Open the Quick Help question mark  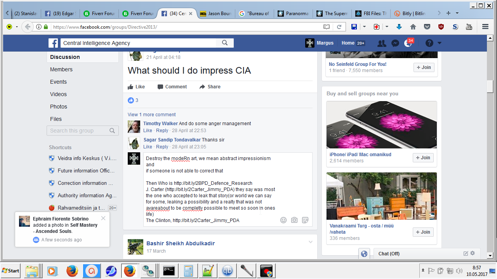[x=429, y=43]
